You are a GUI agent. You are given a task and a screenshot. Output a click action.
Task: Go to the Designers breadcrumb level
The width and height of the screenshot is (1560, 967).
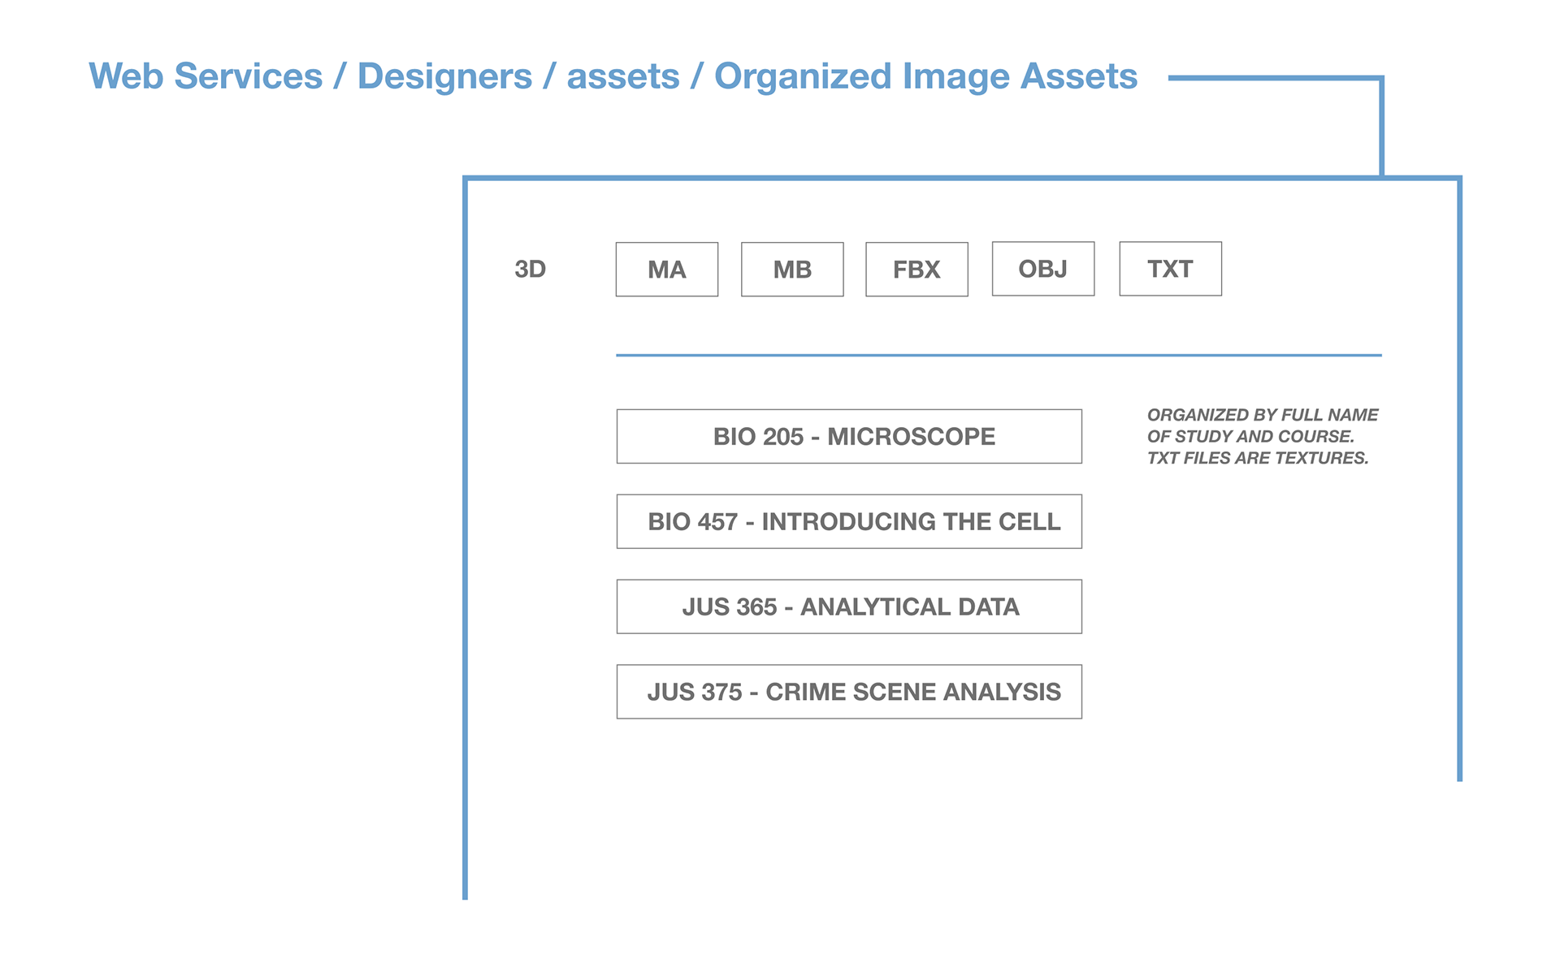pyautogui.click(x=444, y=76)
